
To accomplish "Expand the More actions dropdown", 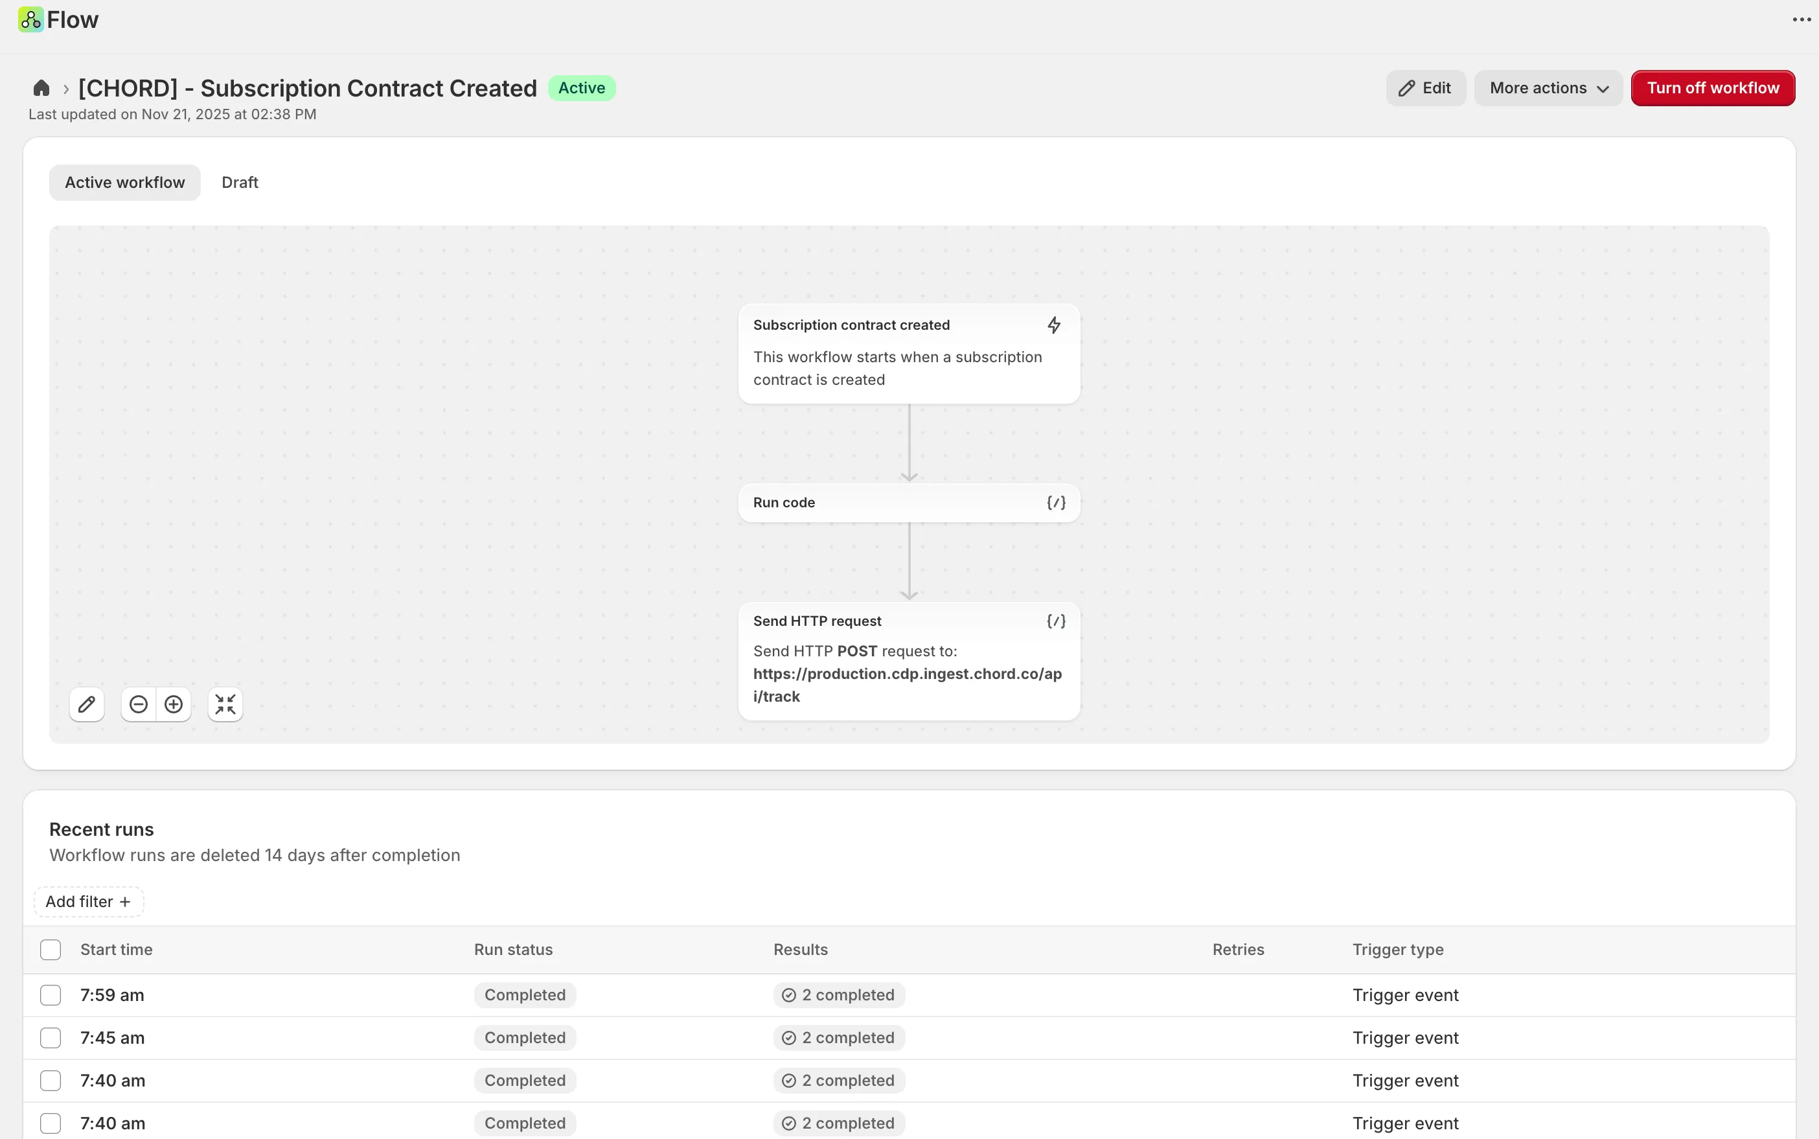I will point(1549,88).
